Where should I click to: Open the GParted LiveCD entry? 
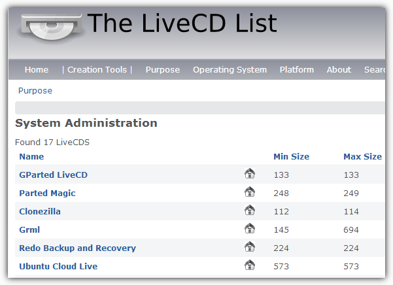[x=54, y=175]
